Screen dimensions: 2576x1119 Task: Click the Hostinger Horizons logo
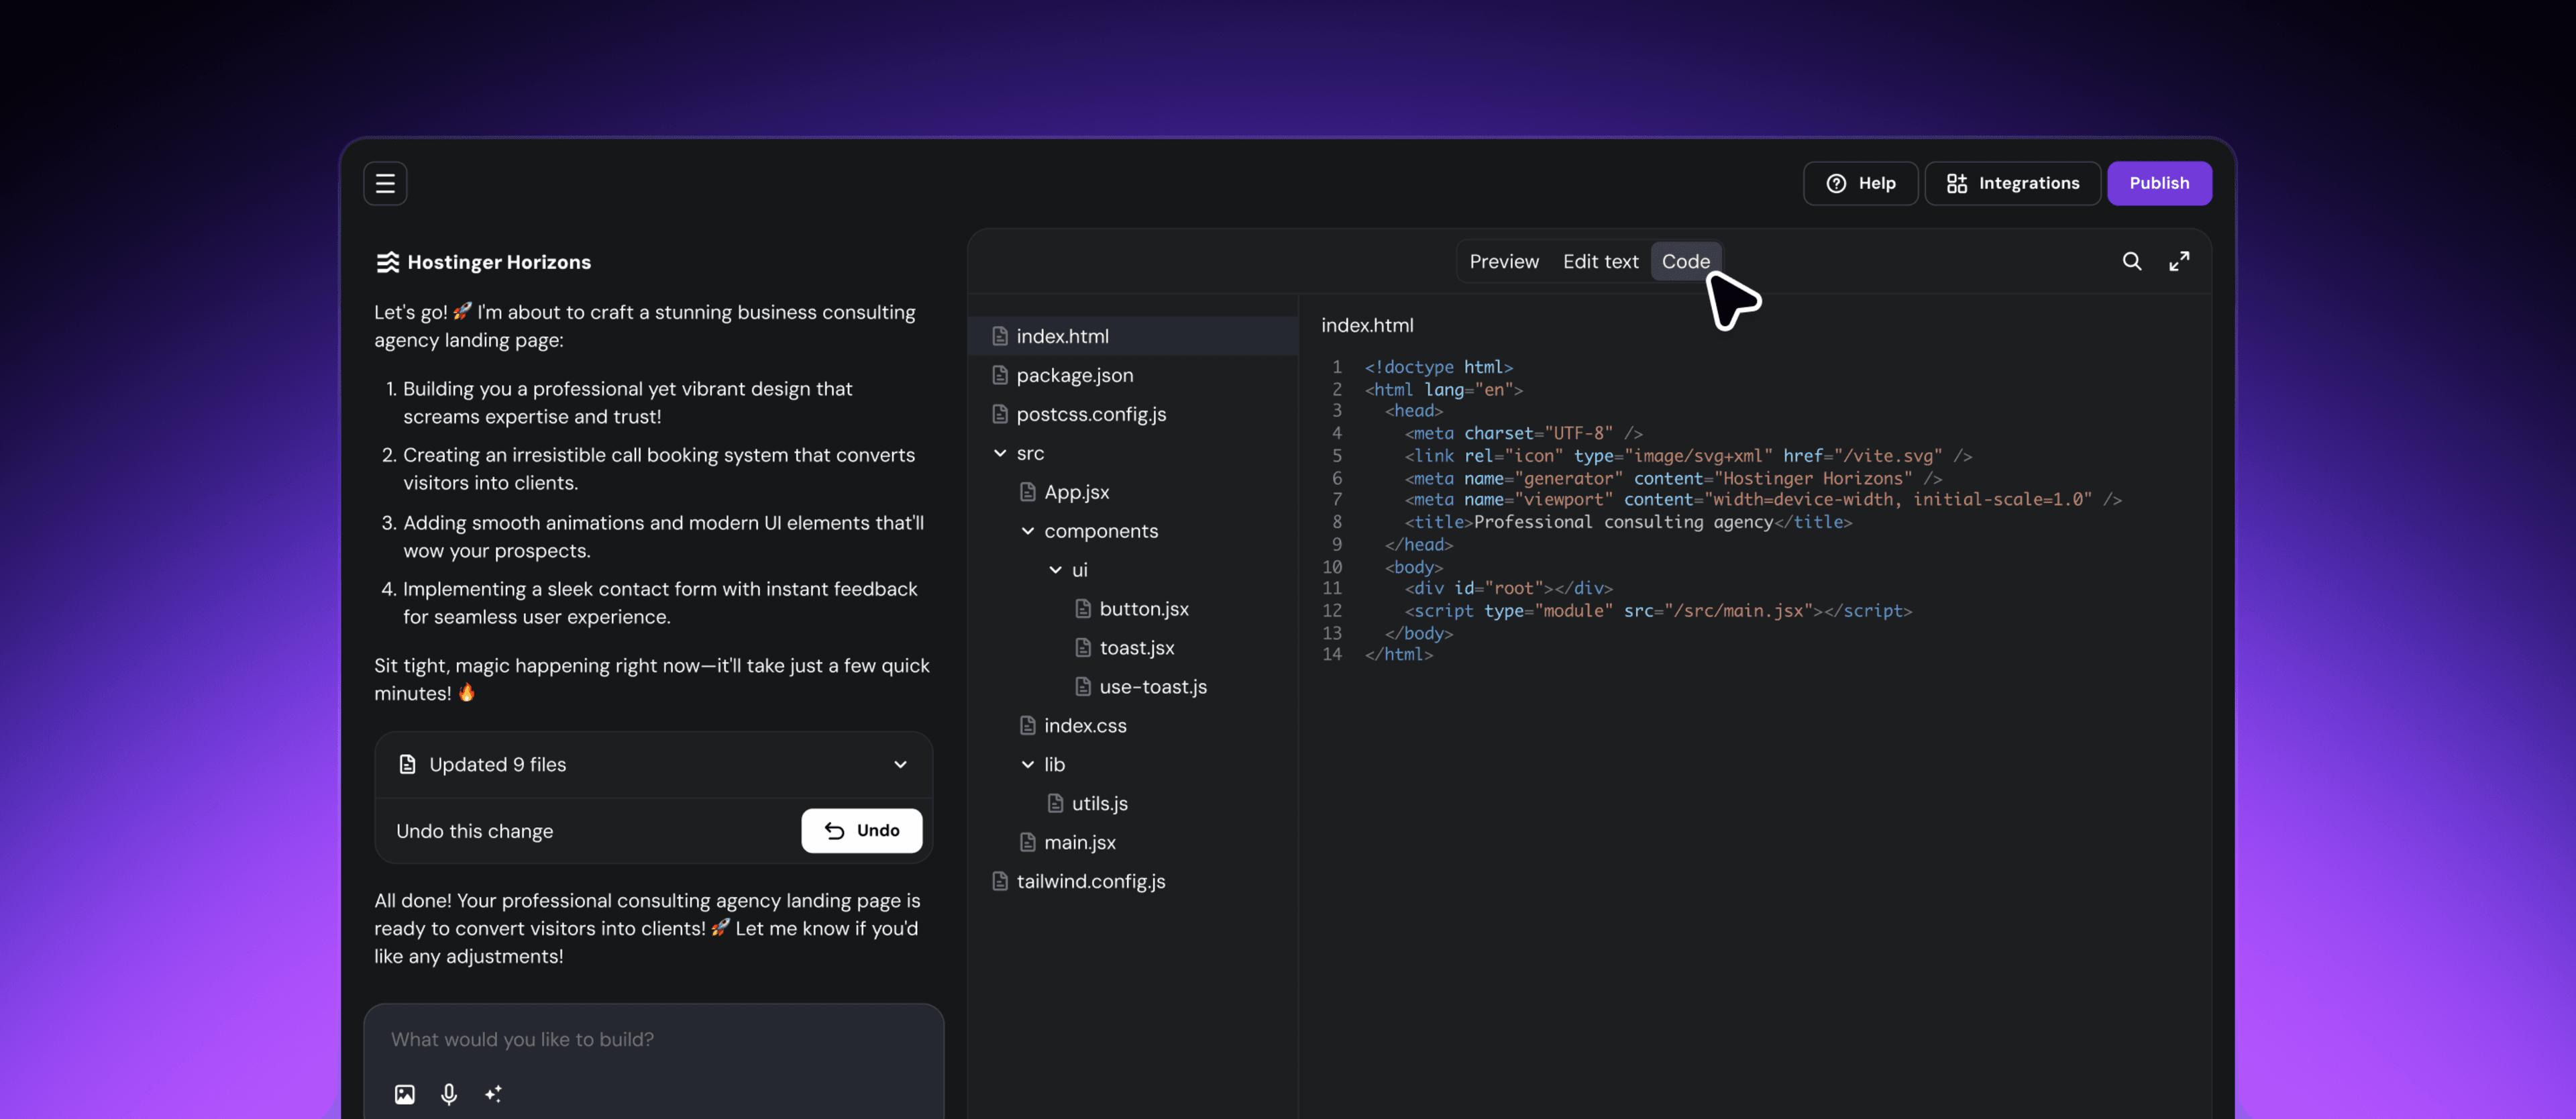click(x=388, y=261)
